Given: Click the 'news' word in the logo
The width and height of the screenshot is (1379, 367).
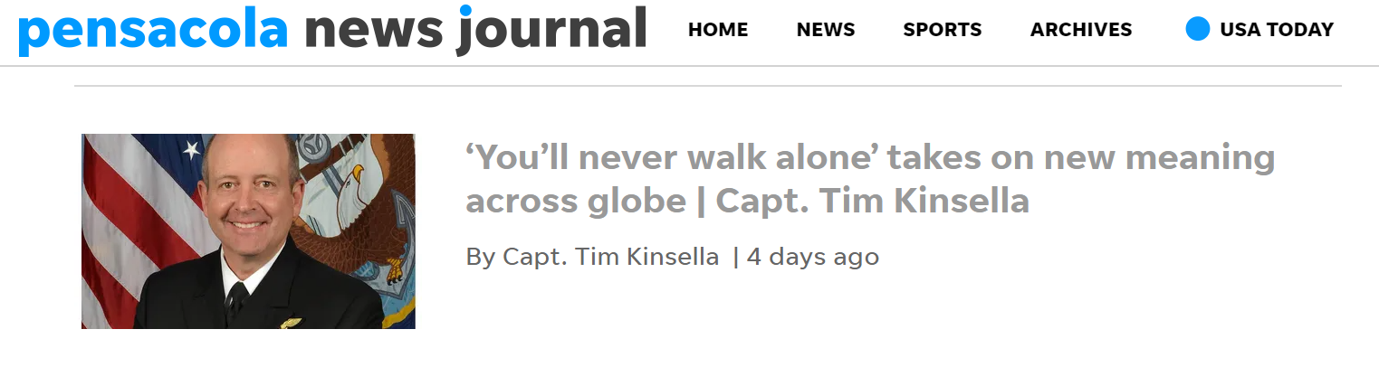Looking at the screenshot, I should tap(373, 30).
